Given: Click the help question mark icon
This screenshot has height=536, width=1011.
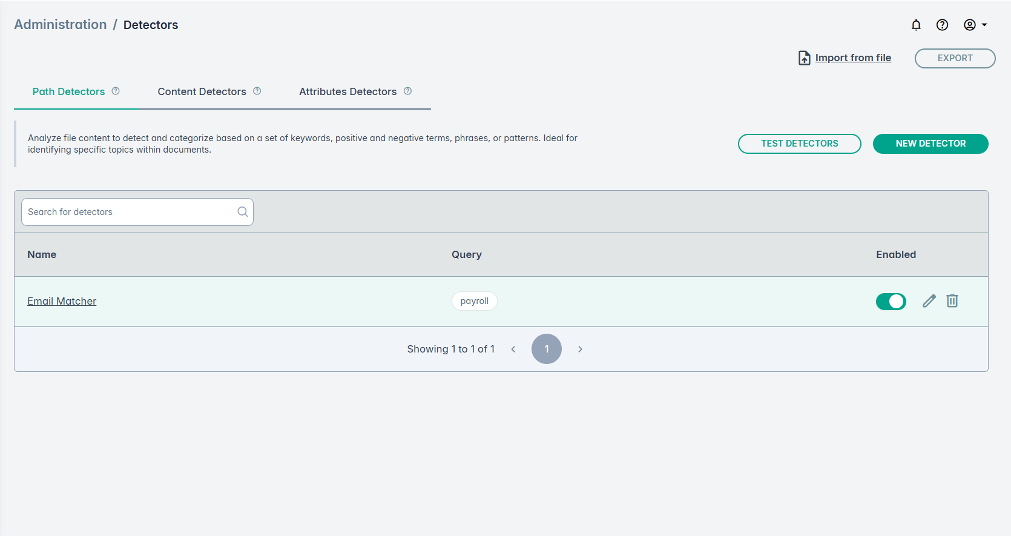Looking at the screenshot, I should coord(942,25).
